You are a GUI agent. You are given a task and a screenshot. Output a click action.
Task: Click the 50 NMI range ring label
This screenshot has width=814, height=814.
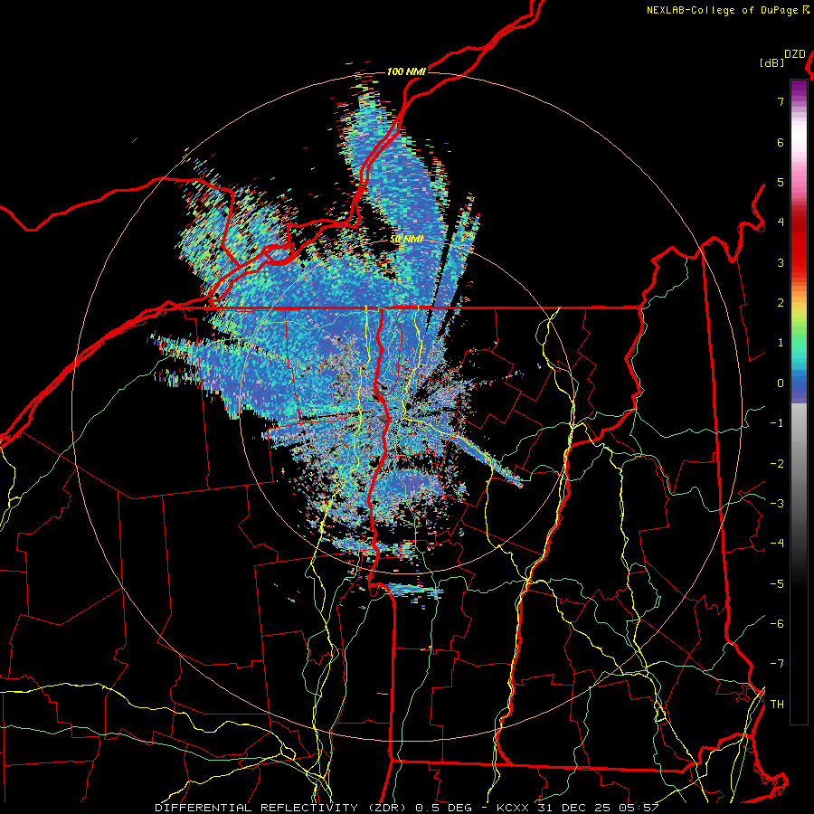(406, 240)
